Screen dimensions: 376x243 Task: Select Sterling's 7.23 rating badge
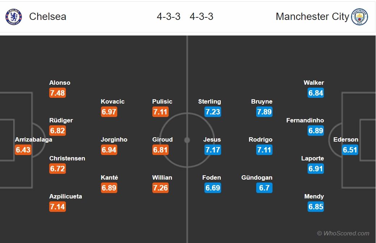[213, 112]
